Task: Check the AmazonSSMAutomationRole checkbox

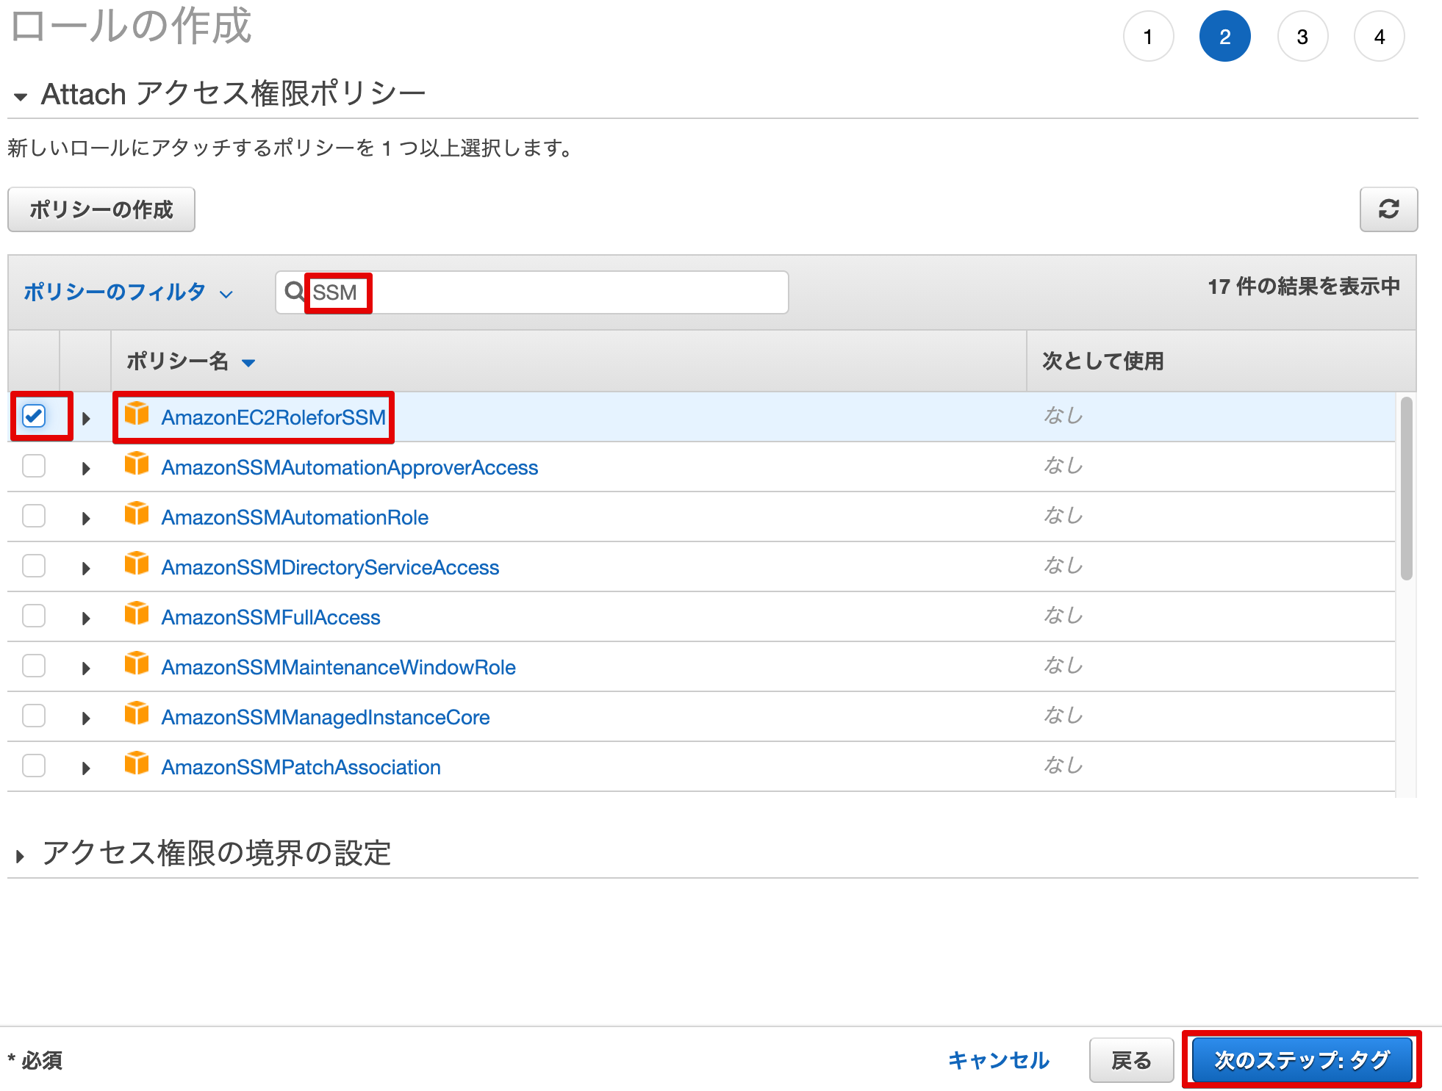Action: (x=34, y=516)
